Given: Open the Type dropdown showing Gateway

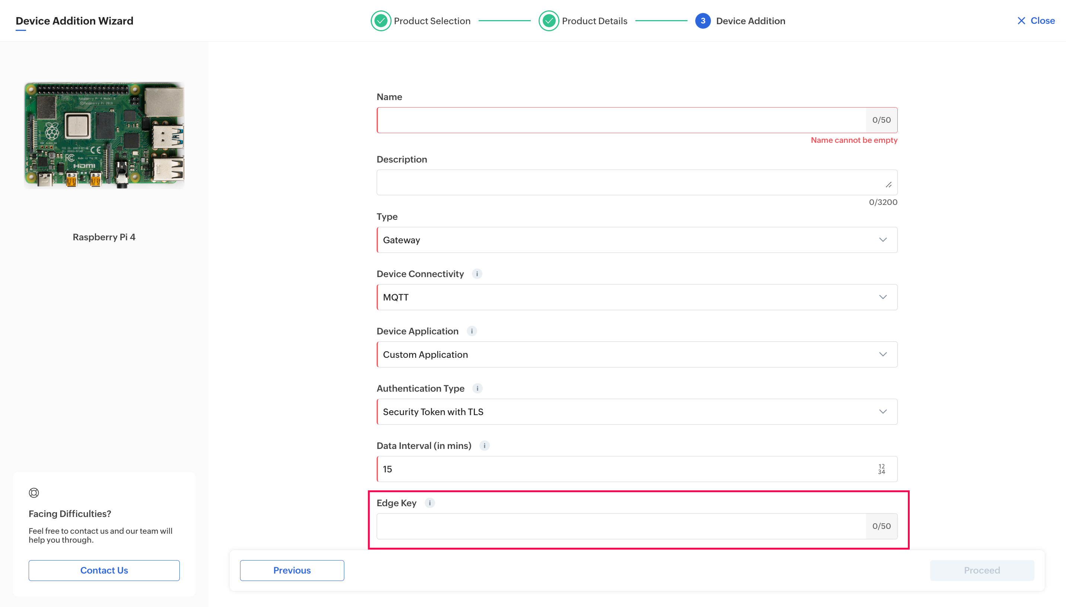Looking at the screenshot, I should click(x=636, y=240).
